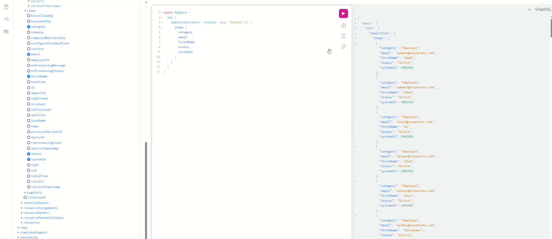Screen dimensions: 552x239
Task: Enable the reprocessingCount field
Action: tap(28, 143)
